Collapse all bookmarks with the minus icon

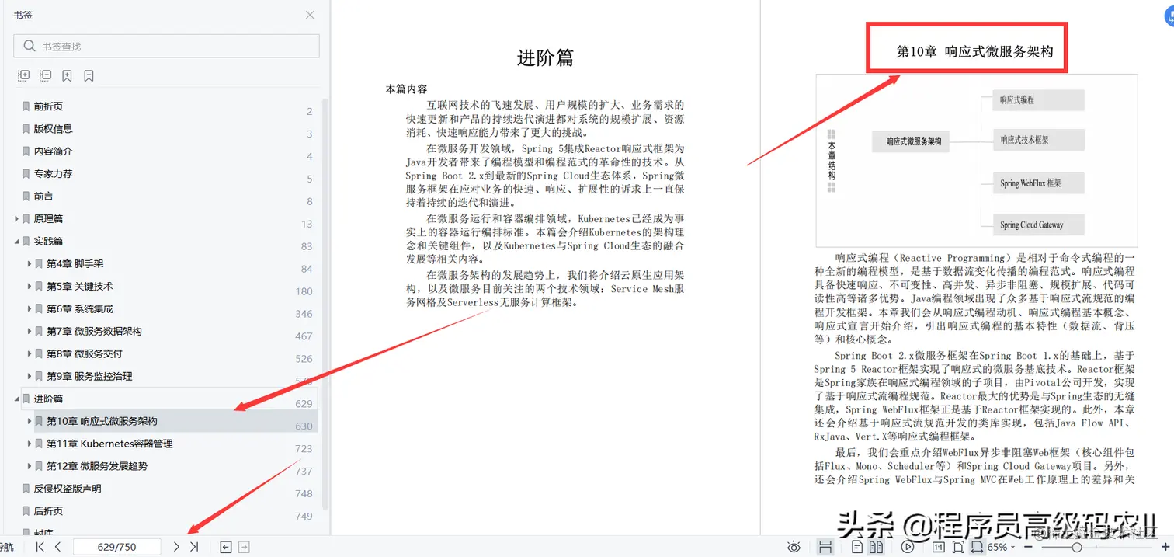(46, 75)
